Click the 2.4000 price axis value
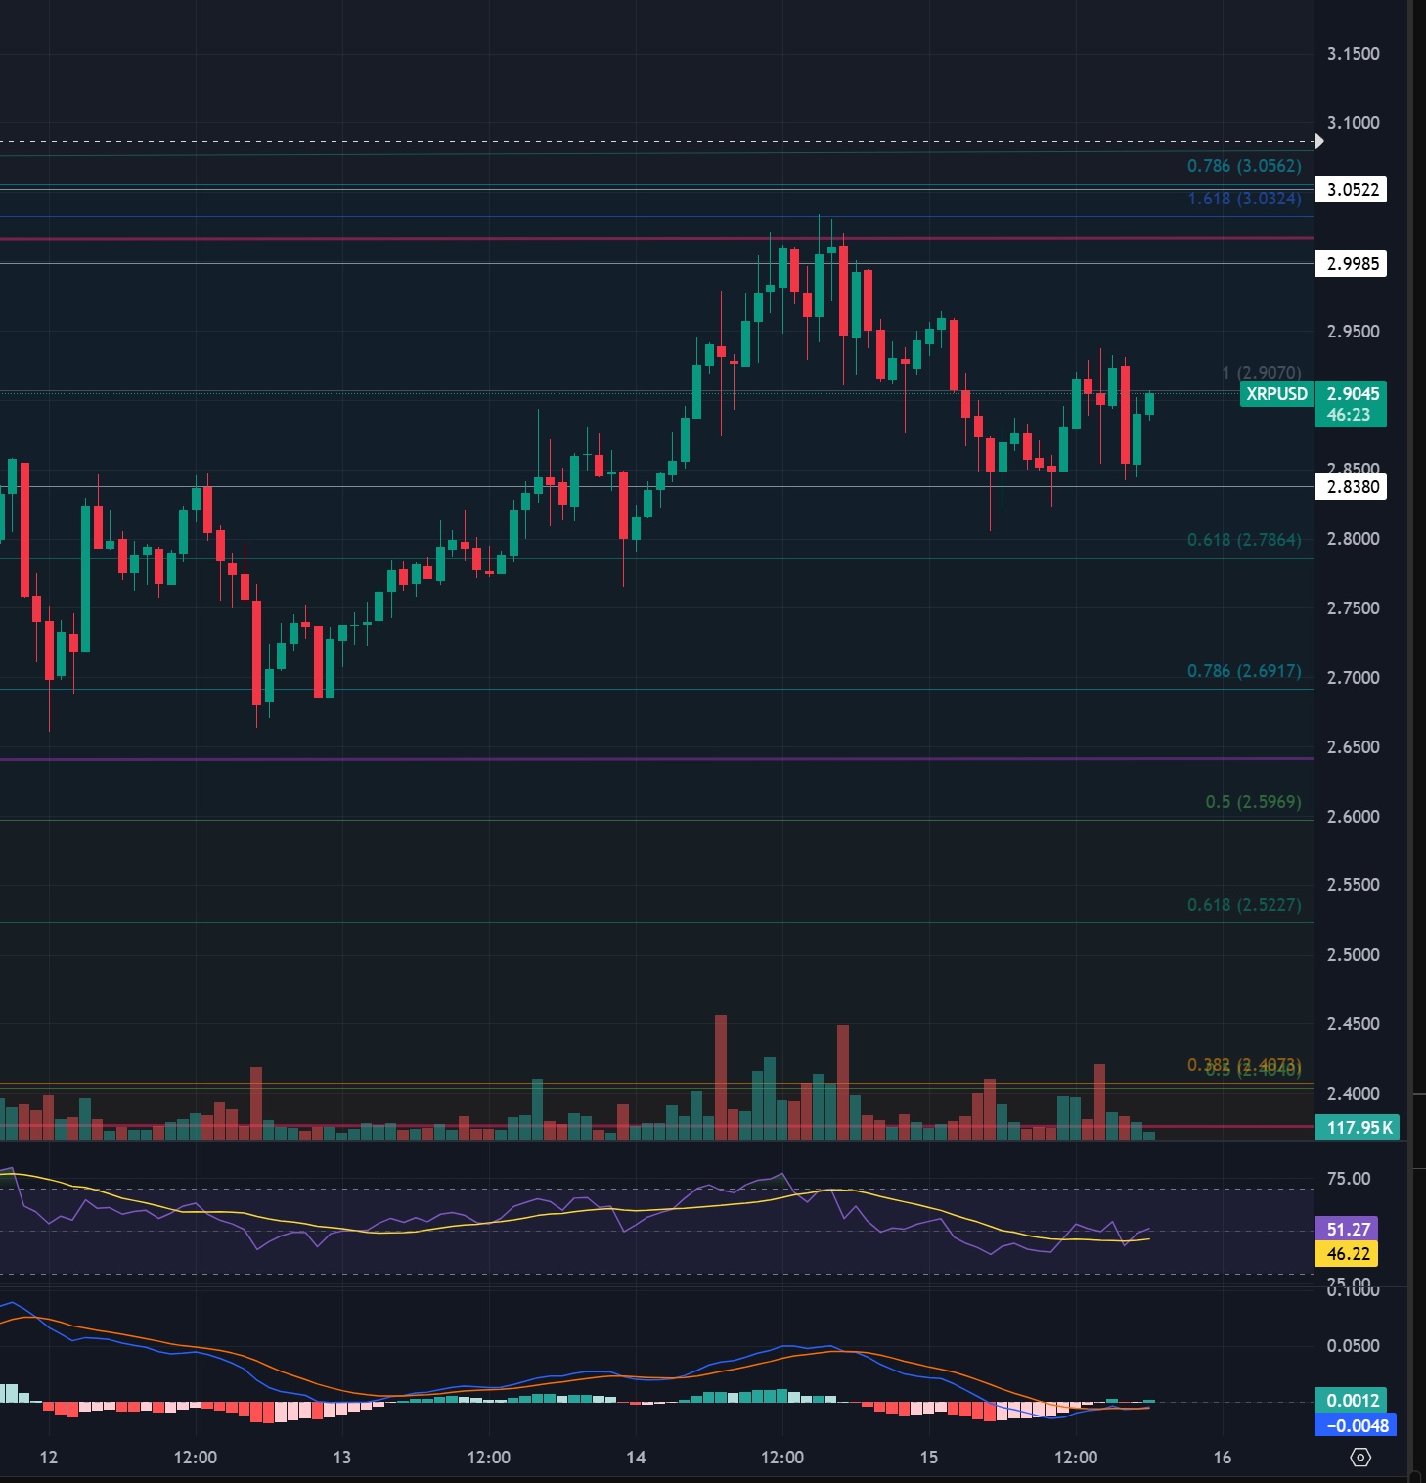This screenshot has height=1483, width=1426. click(1353, 1094)
